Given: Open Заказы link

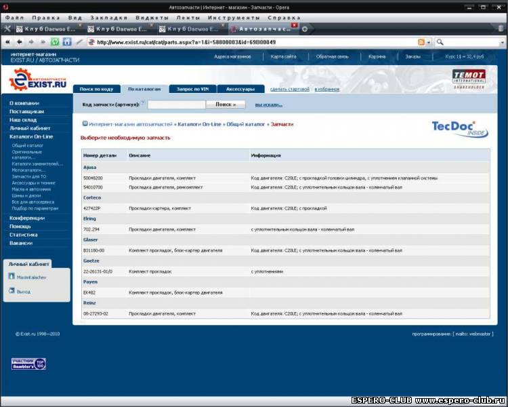Looking at the screenshot, I should tap(412, 56).
